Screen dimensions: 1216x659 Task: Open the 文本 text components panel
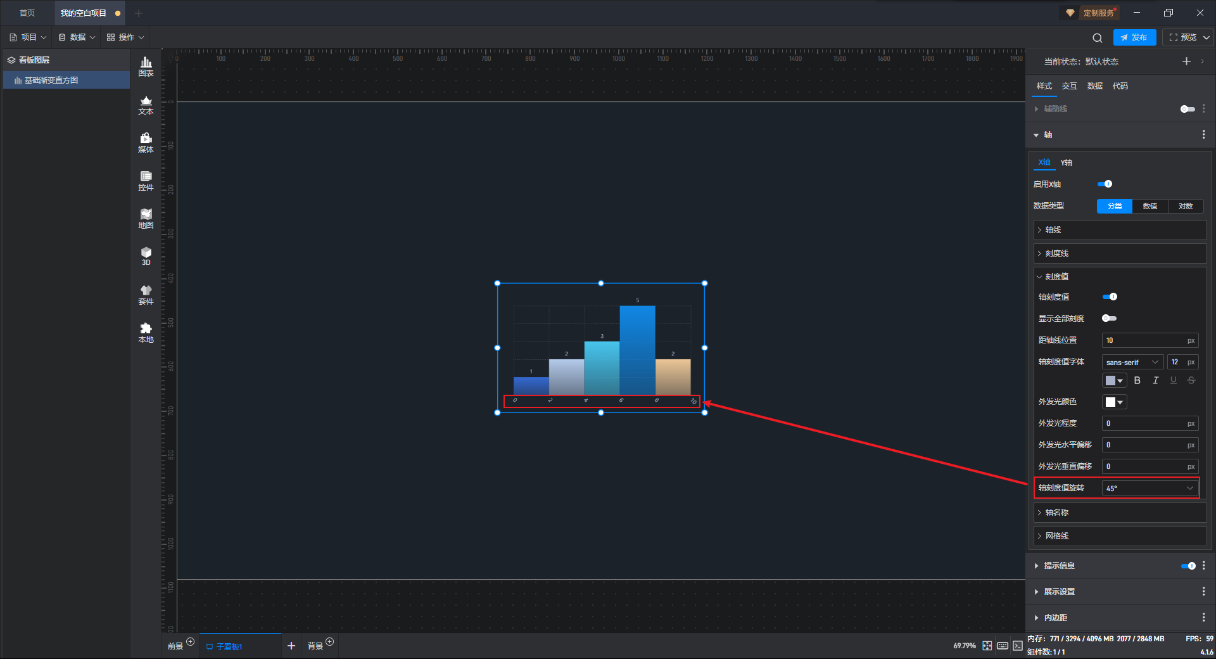tap(146, 105)
